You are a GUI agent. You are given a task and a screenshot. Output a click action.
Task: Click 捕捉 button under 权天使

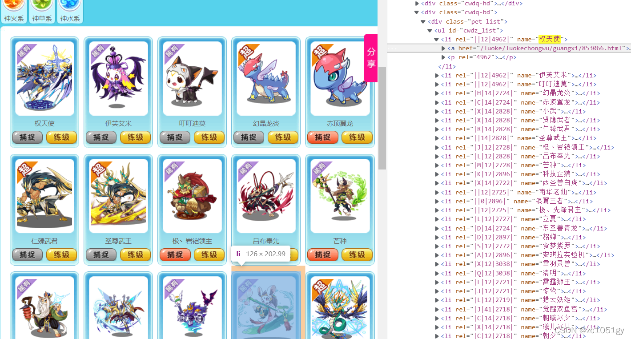click(27, 137)
